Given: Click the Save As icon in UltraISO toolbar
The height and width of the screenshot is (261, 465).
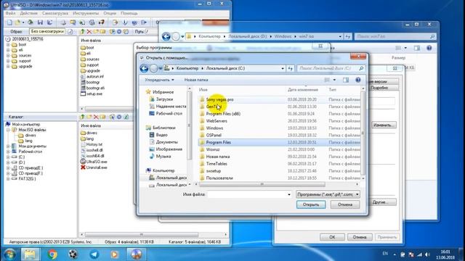Looking at the screenshot, I should tap(50, 22).
